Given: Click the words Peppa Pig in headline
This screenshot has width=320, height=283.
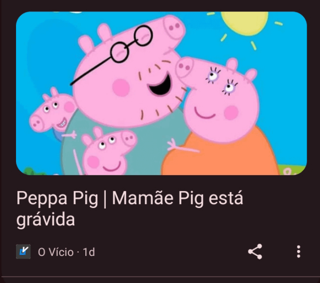Looking at the screenshot, I should 57,198.
